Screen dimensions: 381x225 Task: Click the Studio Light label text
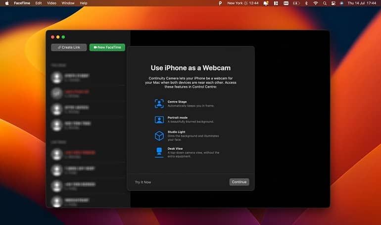(177, 132)
